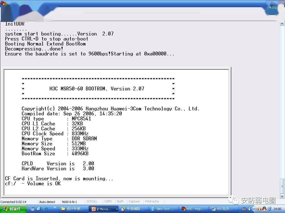Click the keyboard language tray icon
Viewport: 285px width, 213px height.
tap(244, 209)
